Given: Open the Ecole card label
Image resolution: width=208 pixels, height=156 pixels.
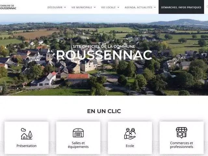Looking at the screenshot, I should click(130, 146).
